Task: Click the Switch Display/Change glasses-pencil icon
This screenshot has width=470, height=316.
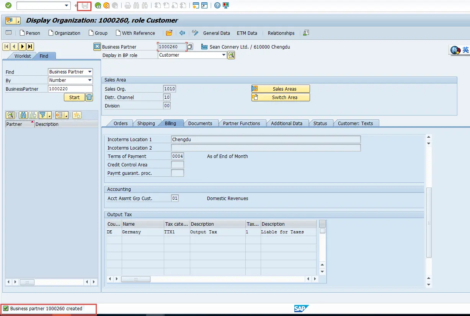Action: pyautogui.click(x=195, y=33)
